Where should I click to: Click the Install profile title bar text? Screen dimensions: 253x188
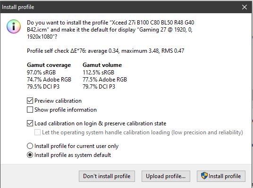click(18, 7)
